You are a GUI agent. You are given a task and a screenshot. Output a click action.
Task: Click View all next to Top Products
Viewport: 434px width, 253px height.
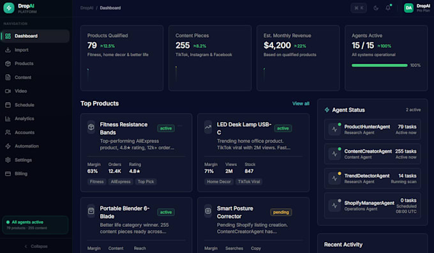click(x=301, y=103)
